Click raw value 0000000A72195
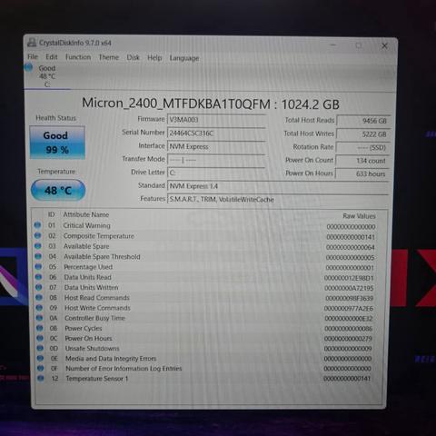Viewport: 436px width, 436px height. pos(349,288)
